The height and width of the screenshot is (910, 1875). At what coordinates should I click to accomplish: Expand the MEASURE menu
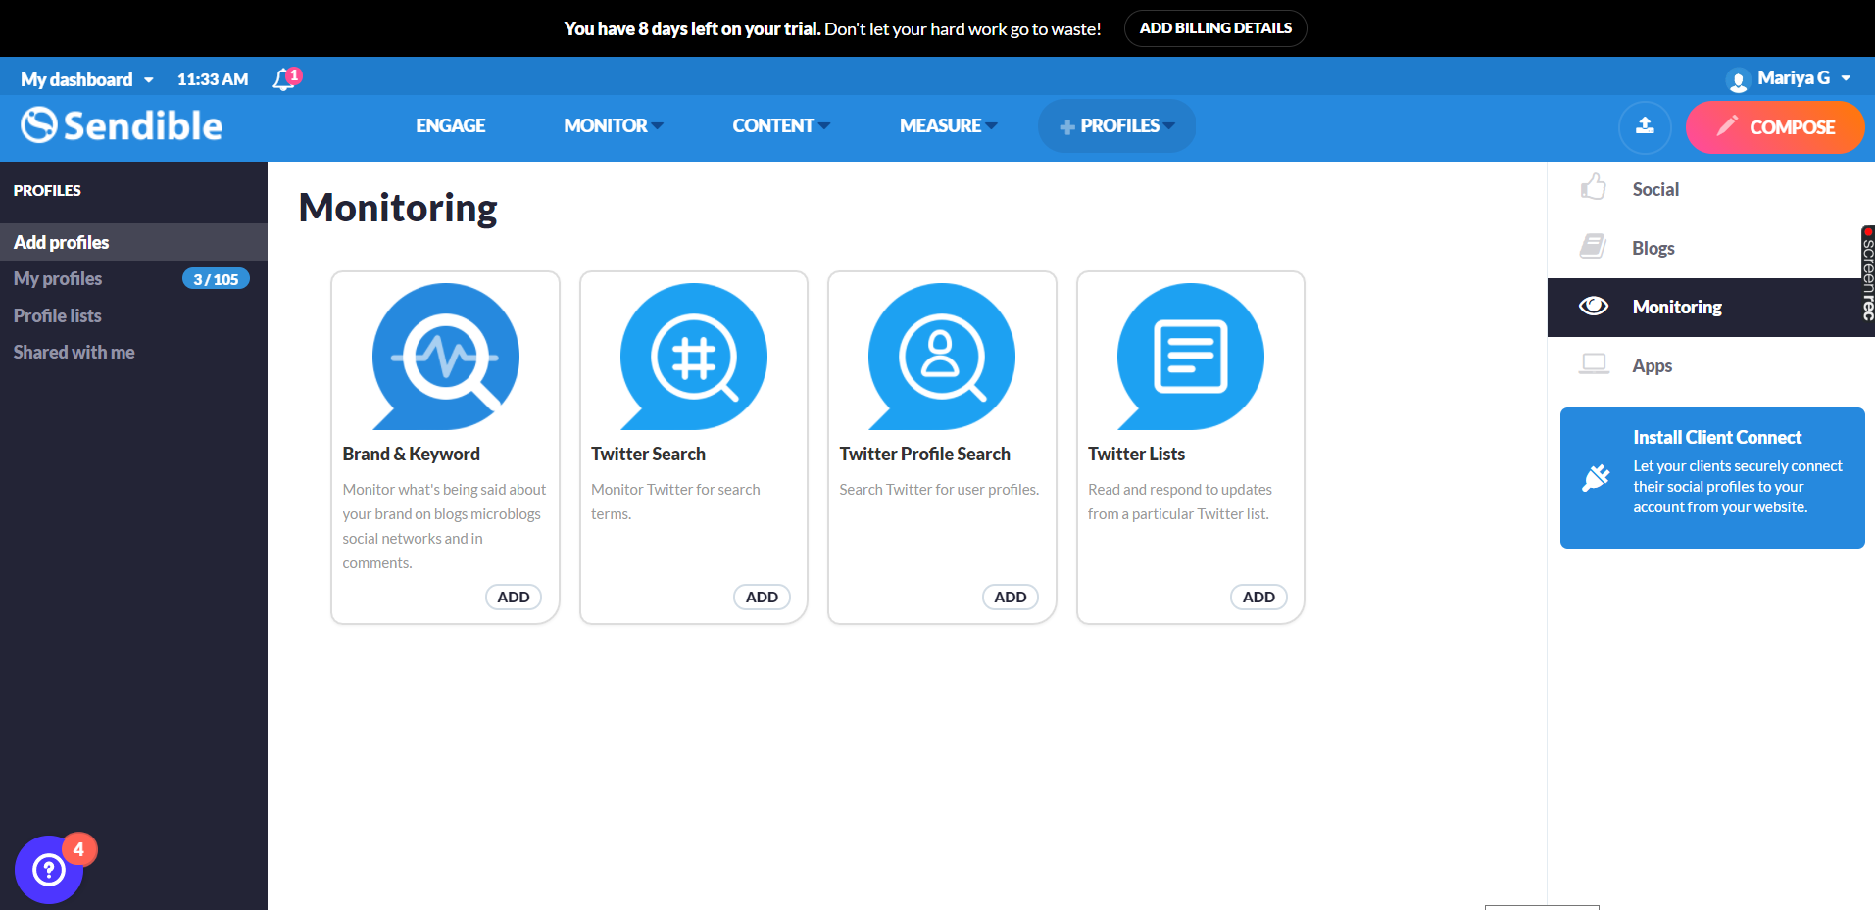[x=949, y=125]
